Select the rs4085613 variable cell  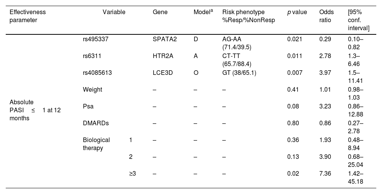pyautogui.click(x=97, y=73)
